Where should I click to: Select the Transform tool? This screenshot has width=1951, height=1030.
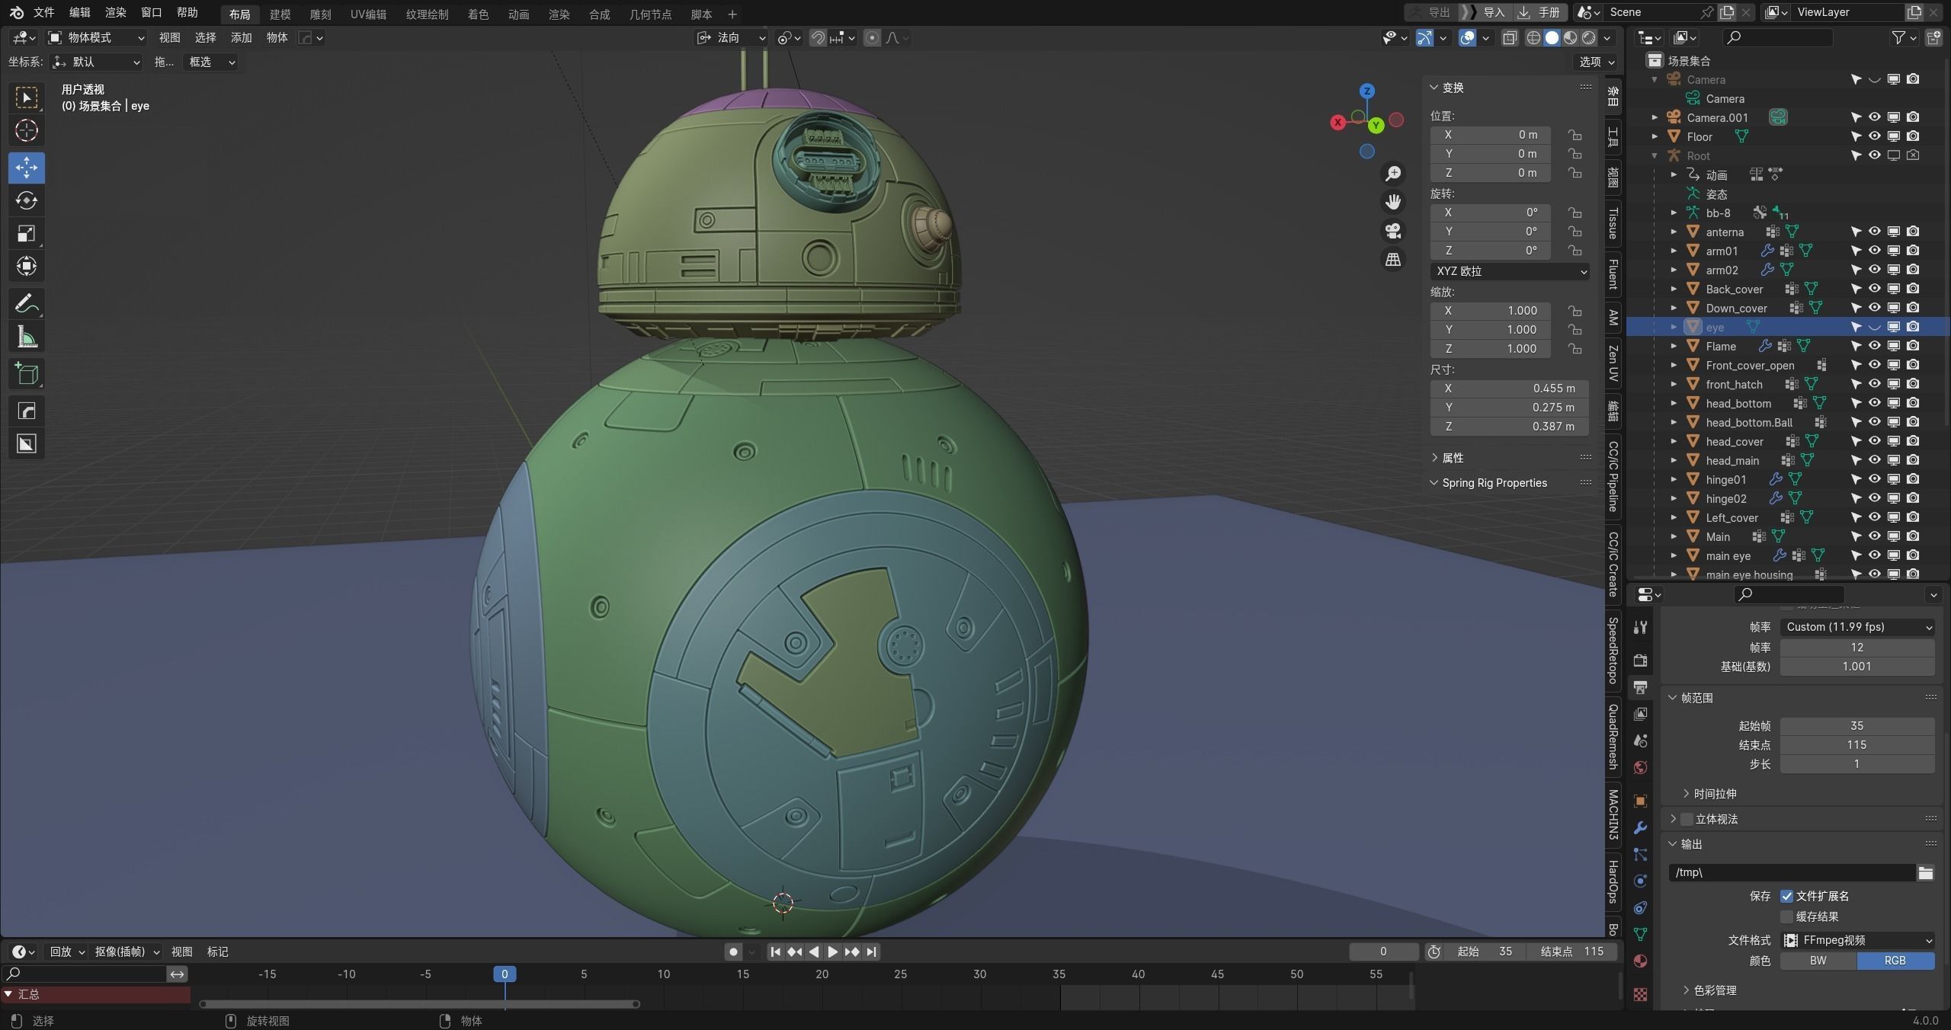[27, 266]
